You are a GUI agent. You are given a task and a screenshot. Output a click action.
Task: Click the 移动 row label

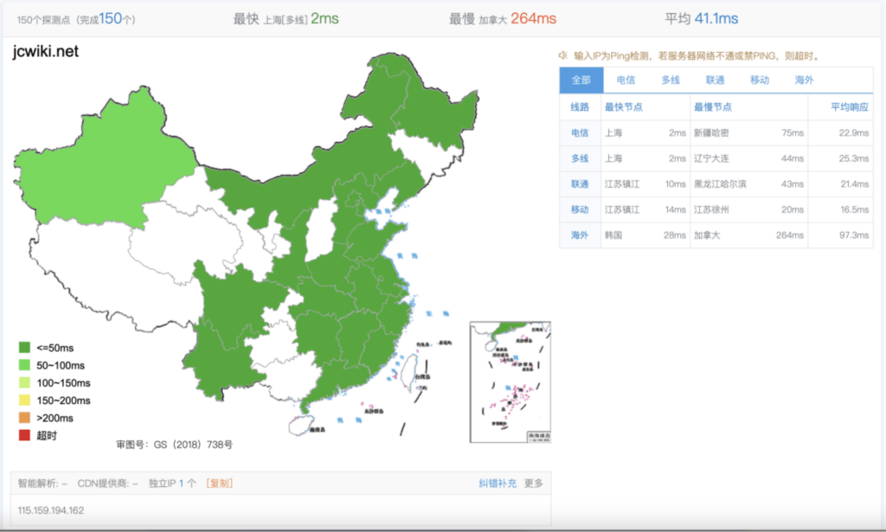pos(580,209)
